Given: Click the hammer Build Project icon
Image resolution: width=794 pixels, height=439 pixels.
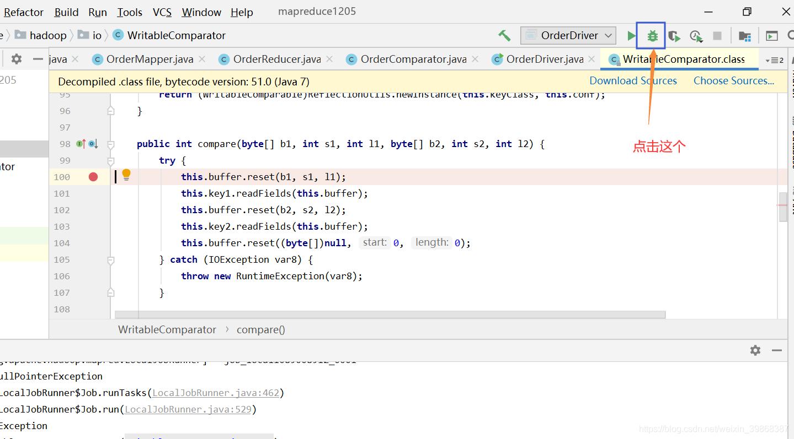Looking at the screenshot, I should coord(504,35).
